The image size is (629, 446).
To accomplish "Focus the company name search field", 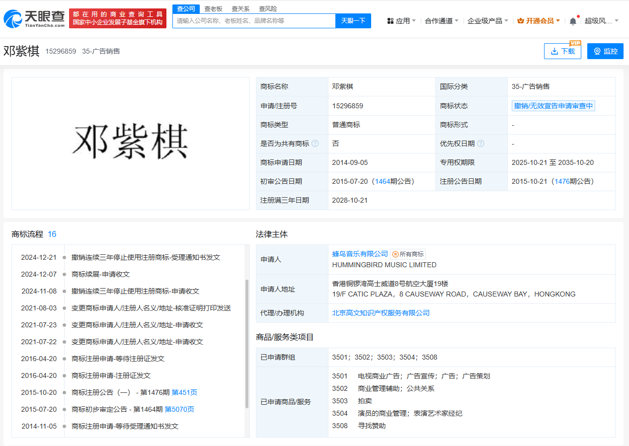I will tap(254, 21).
